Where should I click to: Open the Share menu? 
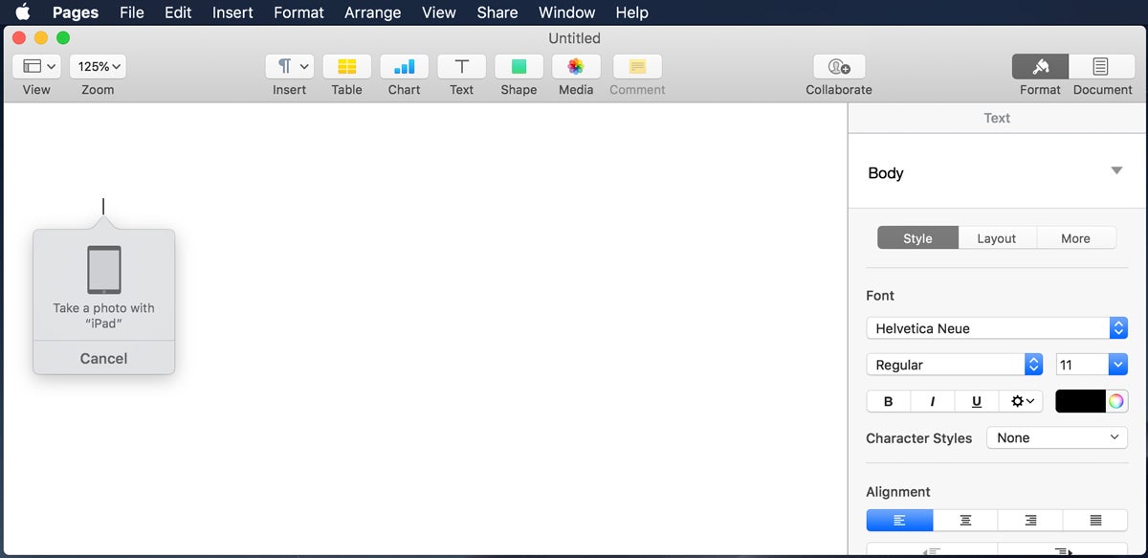[497, 12]
